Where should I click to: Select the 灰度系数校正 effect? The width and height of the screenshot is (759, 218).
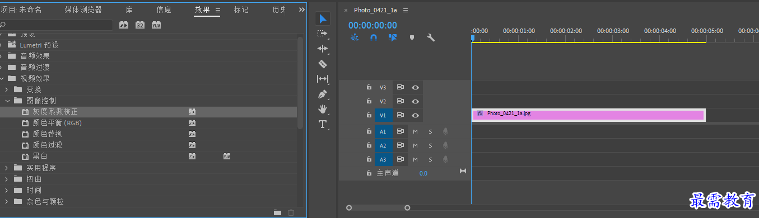coord(55,112)
